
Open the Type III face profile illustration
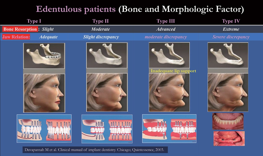point(169,92)
